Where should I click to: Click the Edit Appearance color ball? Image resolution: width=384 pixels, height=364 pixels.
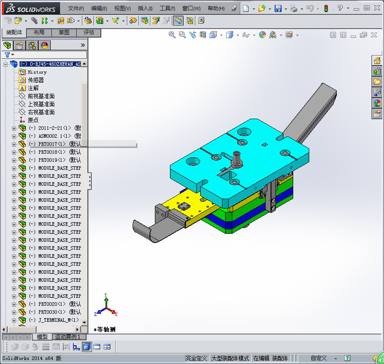point(263,35)
